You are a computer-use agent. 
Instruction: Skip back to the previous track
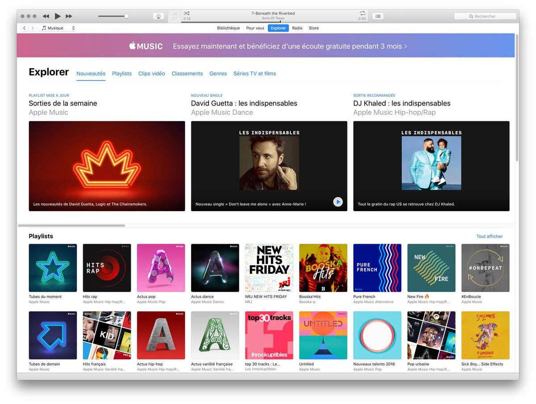point(46,16)
